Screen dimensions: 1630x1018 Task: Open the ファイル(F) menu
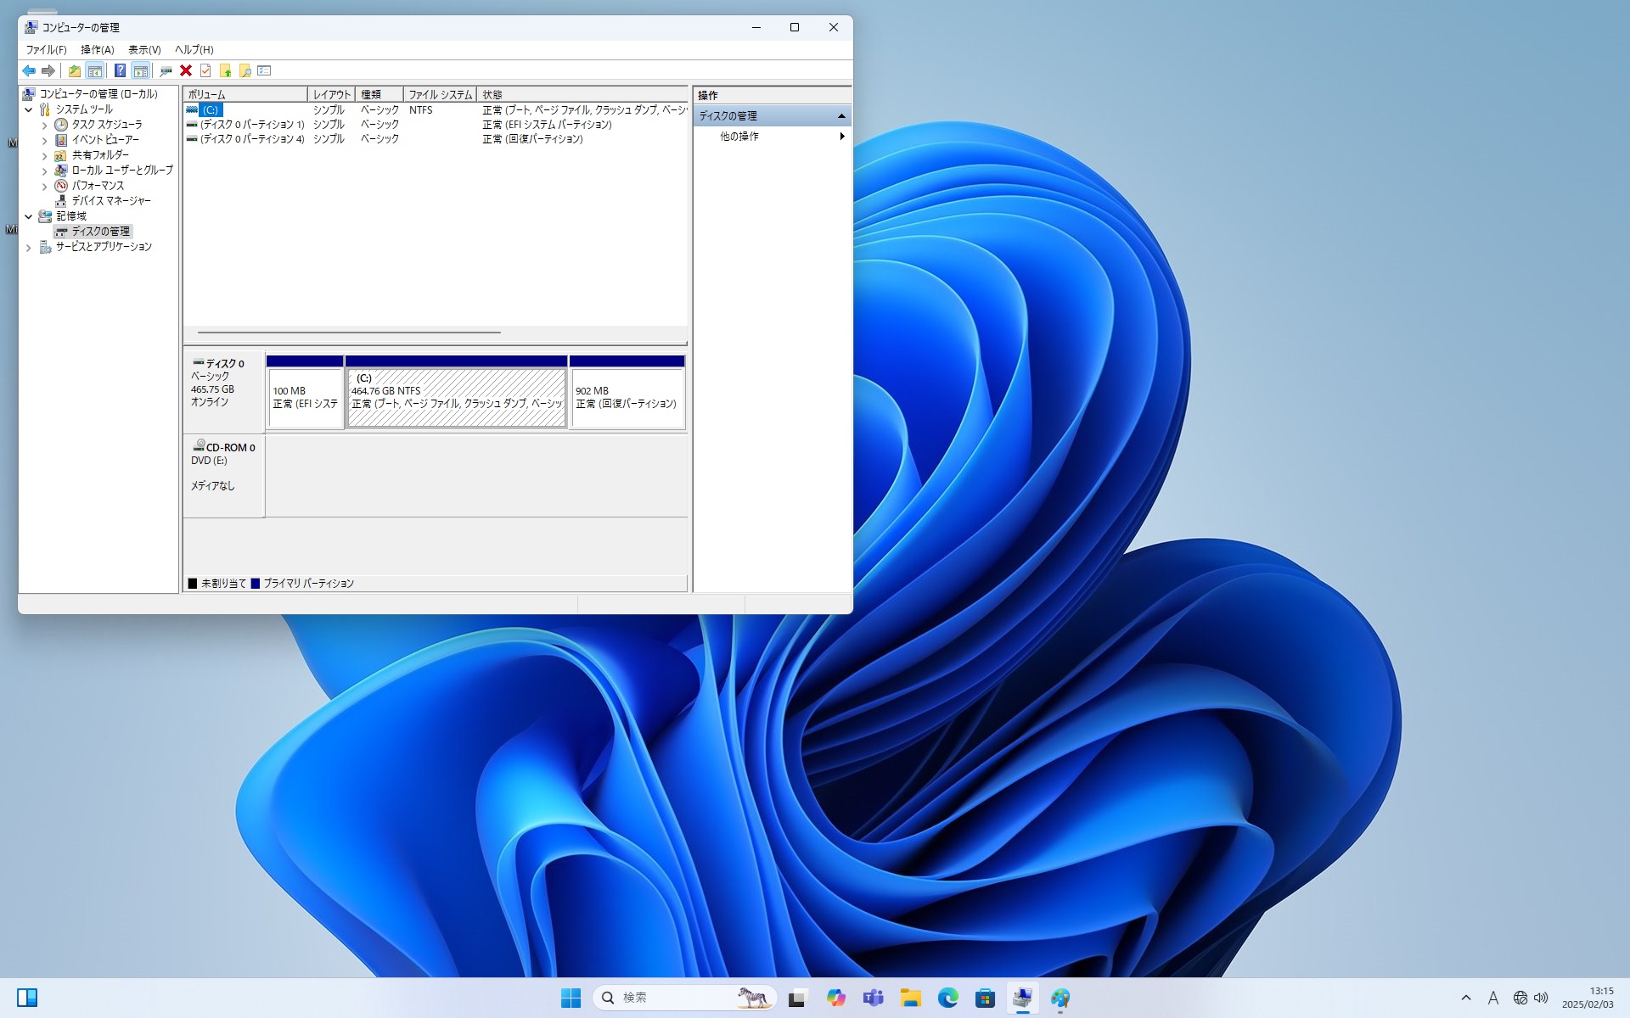[x=46, y=50]
